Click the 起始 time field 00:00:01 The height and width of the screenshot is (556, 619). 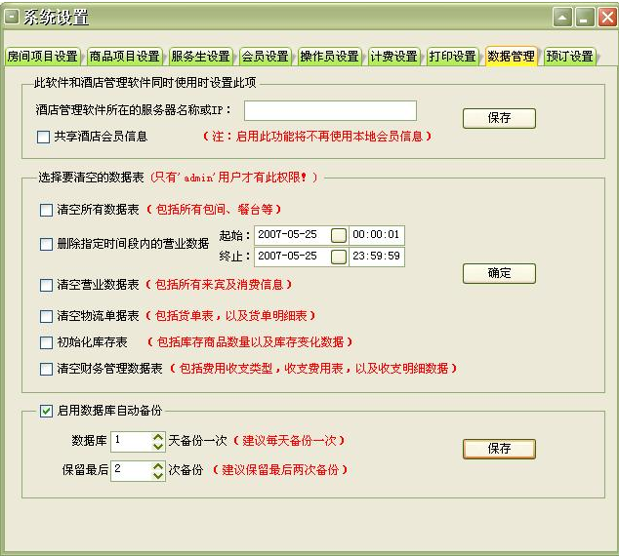[x=377, y=235]
